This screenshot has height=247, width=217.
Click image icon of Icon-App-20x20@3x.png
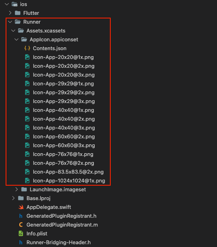click(x=27, y=75)
